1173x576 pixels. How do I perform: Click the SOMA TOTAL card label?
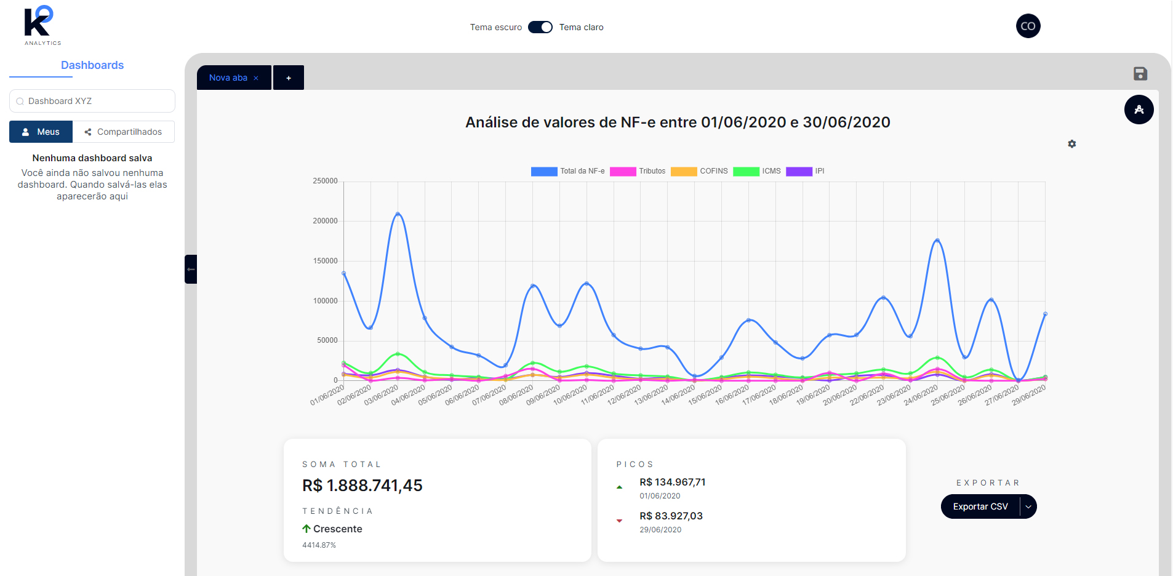[x=342, y=465]
